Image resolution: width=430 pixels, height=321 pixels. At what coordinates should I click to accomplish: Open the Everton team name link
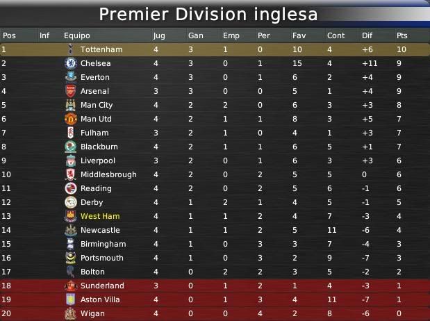pyautogui.click(x=95, y=77)
